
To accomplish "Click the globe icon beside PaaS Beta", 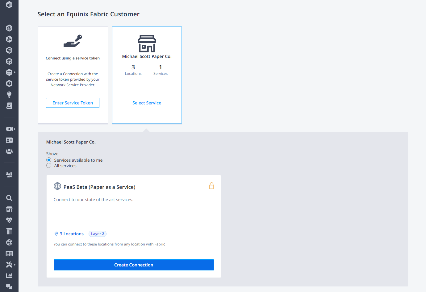I will click(x=57, y=186).
